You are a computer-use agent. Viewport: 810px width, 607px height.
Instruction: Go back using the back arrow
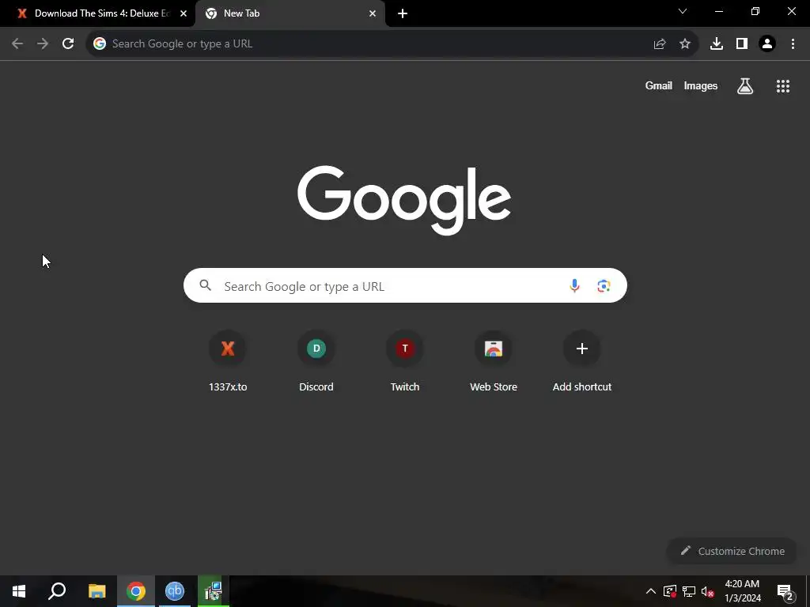17,44
